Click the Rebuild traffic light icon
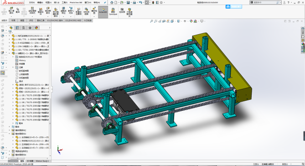 click(x=153, y=3)
